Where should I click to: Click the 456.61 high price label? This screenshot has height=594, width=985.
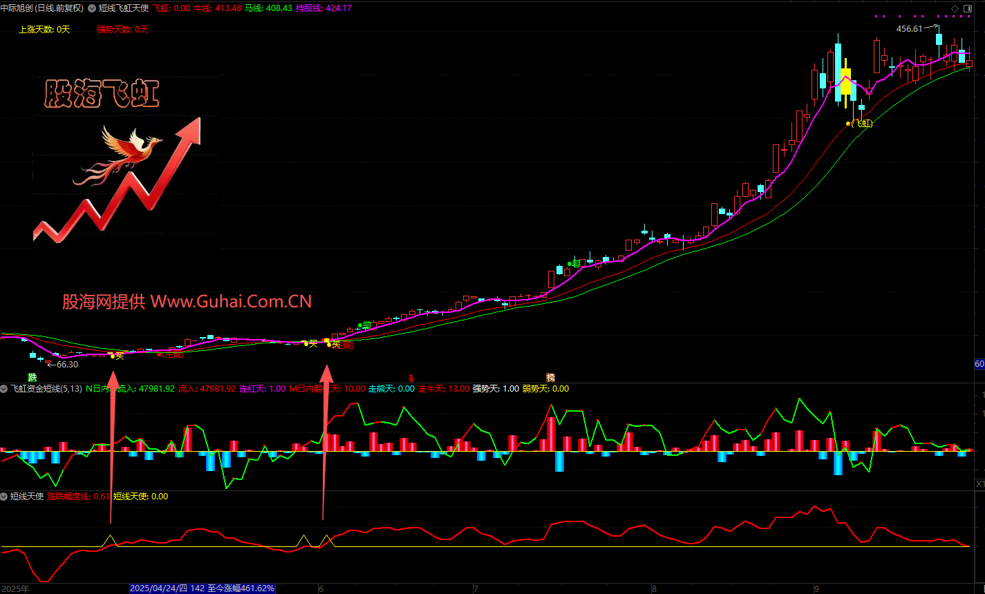909,29
